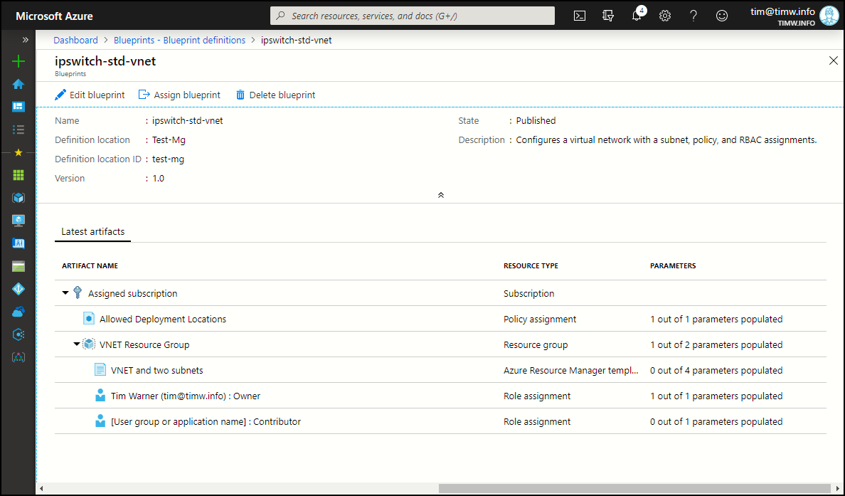Click the green Create a resource plus
This screenshot has height=496, width=845.
click(x=18, y=62)
